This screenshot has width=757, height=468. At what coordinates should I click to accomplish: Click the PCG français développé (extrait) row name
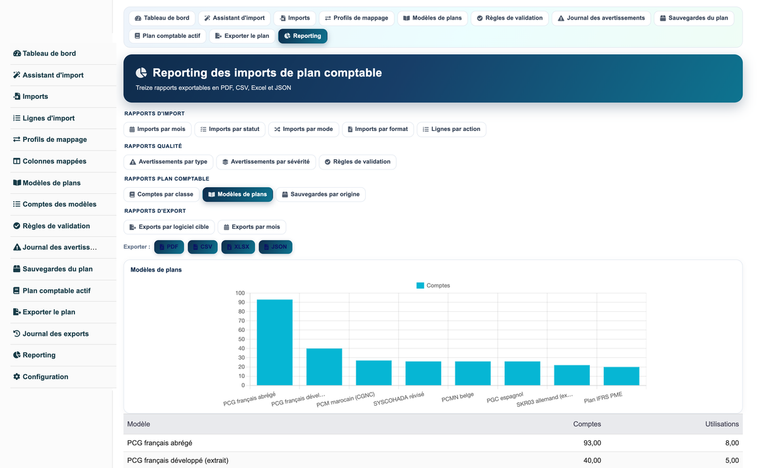178,460
